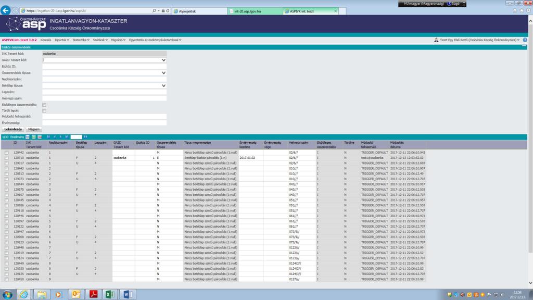Open the Teszt Egy Első Kettő user dropdown

point(479,40)
